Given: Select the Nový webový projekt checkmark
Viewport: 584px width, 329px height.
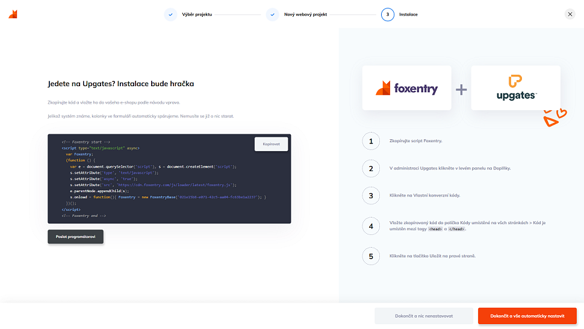Looking at the screenshot, I should (x=273, y=14).
